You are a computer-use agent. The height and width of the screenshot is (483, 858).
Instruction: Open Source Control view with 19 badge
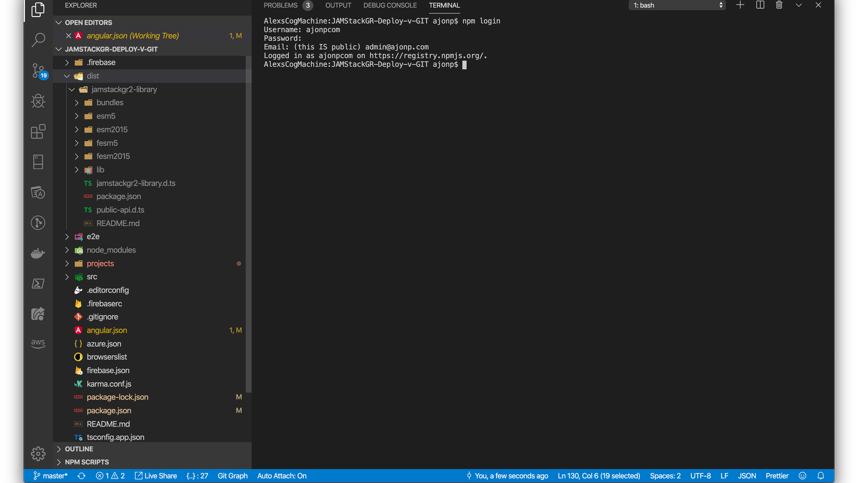pos(38,71)
